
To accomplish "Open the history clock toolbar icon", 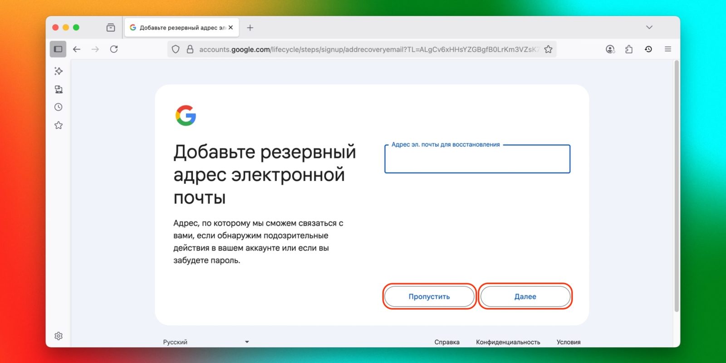I will [x=648, y=49].
